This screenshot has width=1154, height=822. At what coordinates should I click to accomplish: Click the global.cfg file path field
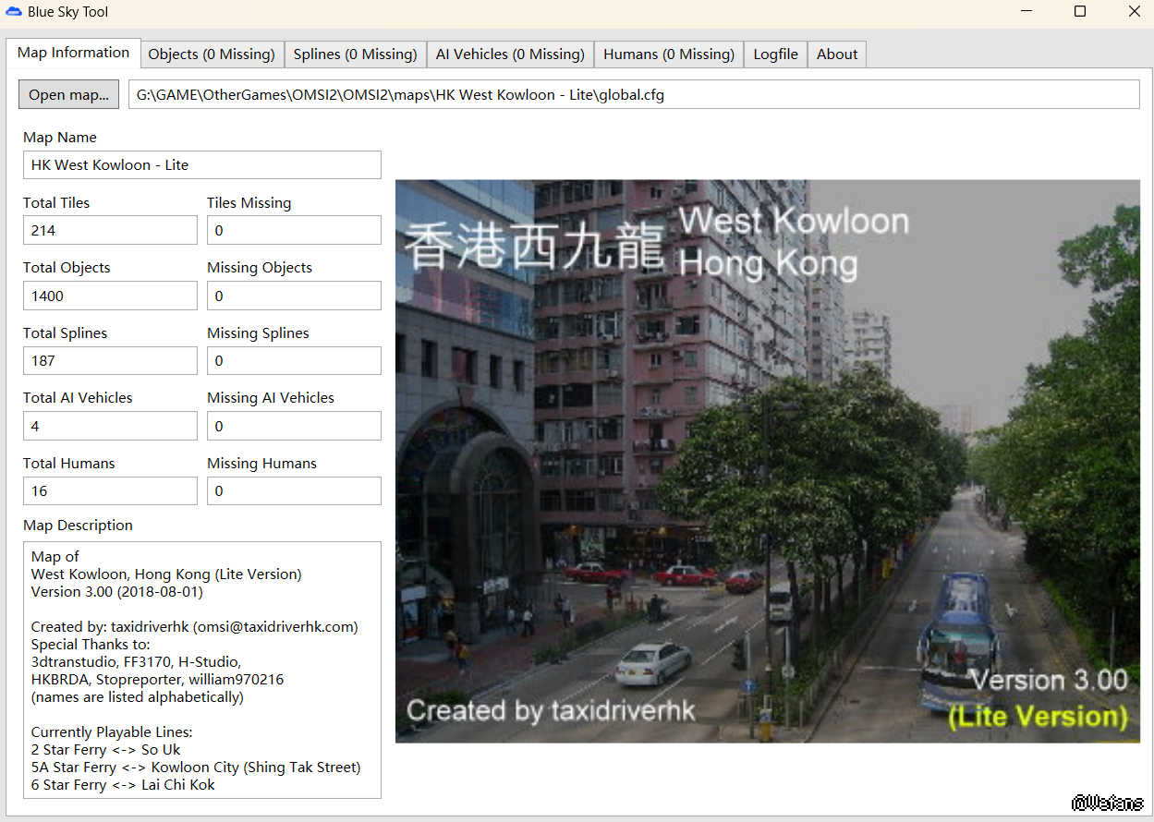click(633, 94)
